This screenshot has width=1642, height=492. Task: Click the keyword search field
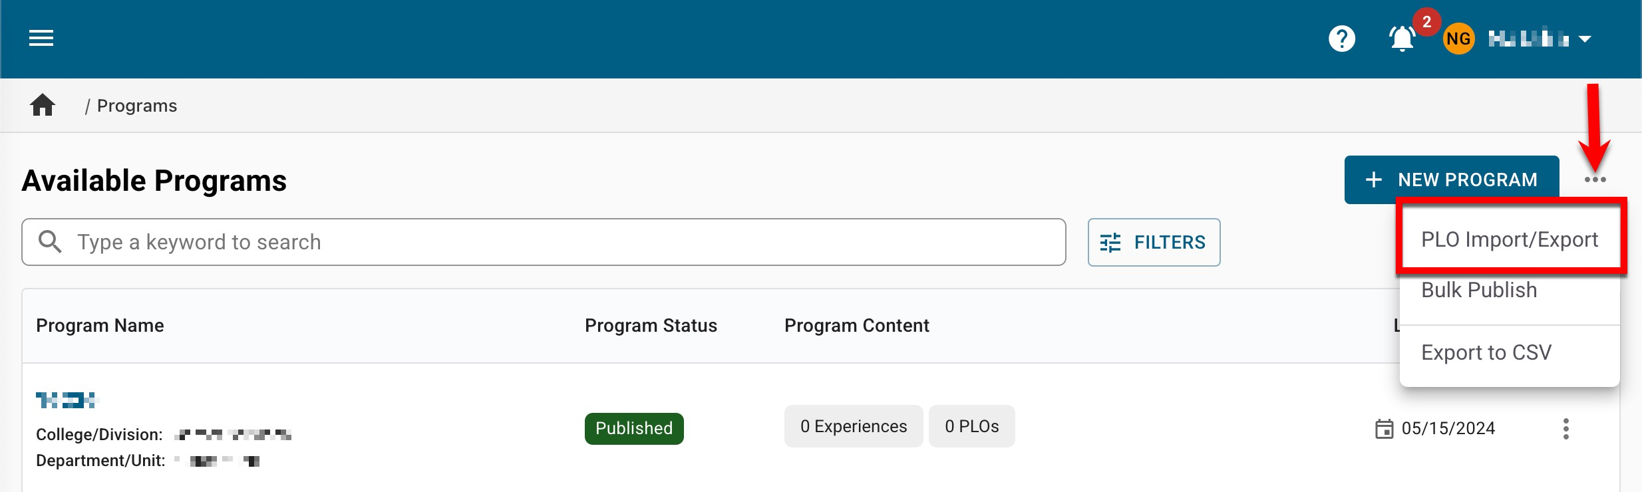[x=559, y=242]
